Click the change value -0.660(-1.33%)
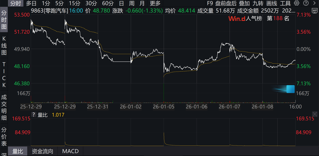 (x=144, y=11)
